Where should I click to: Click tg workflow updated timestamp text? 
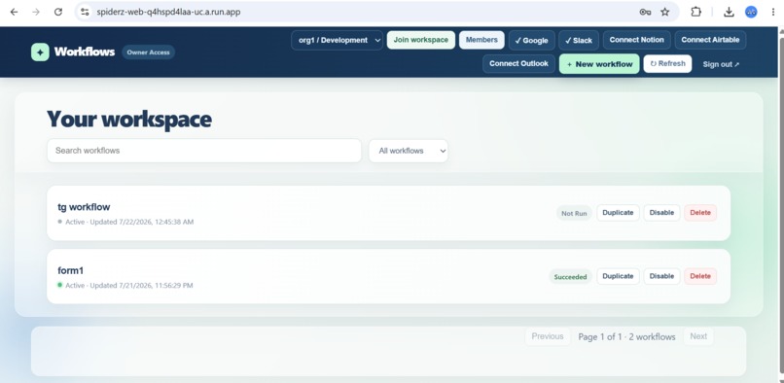(129, 222)
